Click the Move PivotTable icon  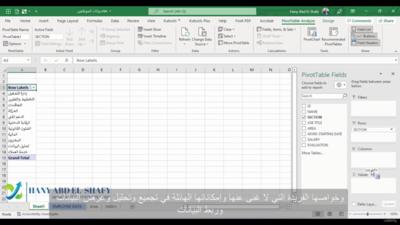[x=221, y=43]
